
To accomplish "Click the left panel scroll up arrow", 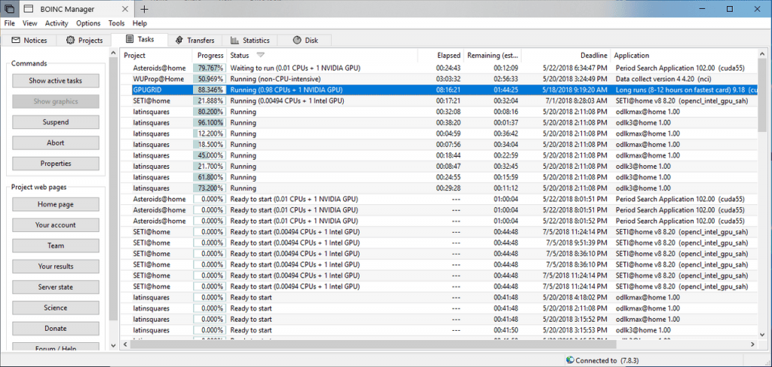I will point(113,52).
